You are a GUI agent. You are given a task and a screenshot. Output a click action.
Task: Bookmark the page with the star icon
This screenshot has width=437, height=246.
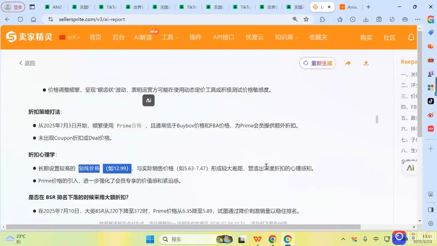point(306,19)
